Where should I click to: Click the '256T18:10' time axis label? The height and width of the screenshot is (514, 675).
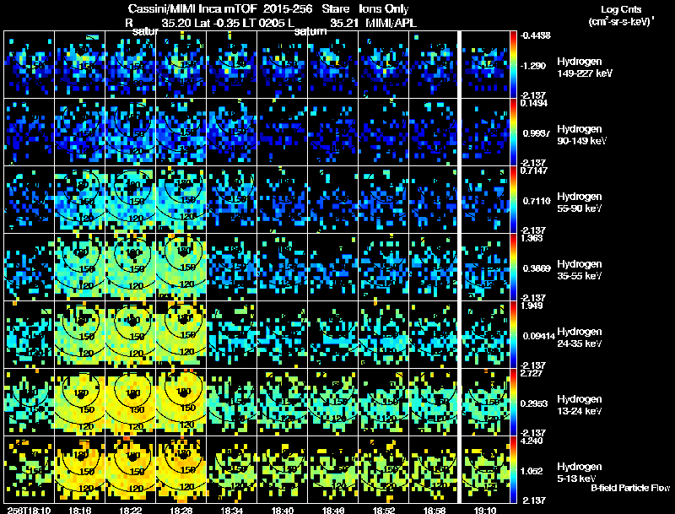click(29, 511)
